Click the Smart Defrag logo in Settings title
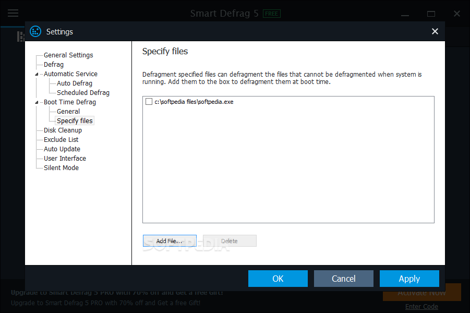The height and width of the screenshot is (313, 470). [35, 32]
